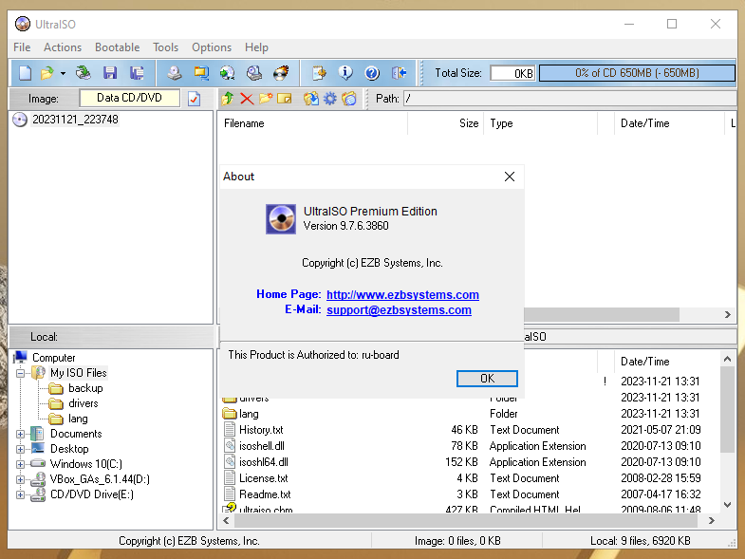The image size is (745, 559).
Task: Click the Help question mark icon
Action: (x=372, y=73)
